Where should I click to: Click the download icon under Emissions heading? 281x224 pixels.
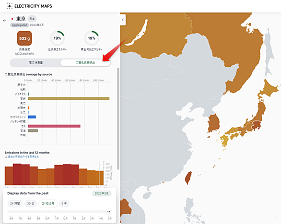tap(6, 157)
